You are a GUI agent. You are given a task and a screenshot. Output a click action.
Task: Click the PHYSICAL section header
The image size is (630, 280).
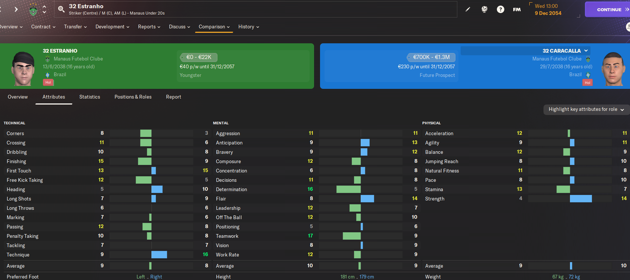pyautogui.click(x=431, y=123)
